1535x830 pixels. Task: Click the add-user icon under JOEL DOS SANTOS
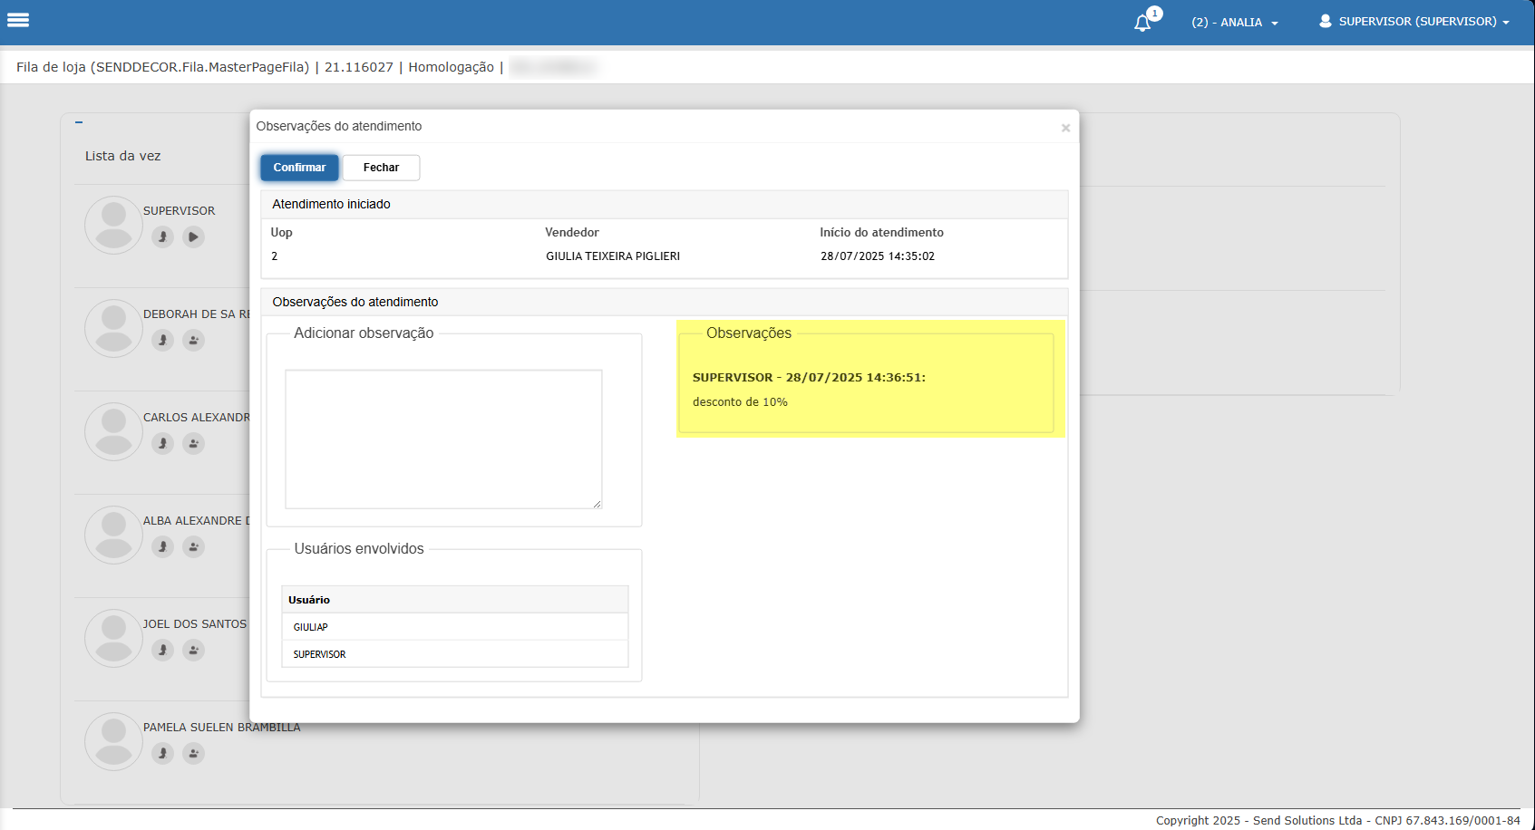pos(193,650)
